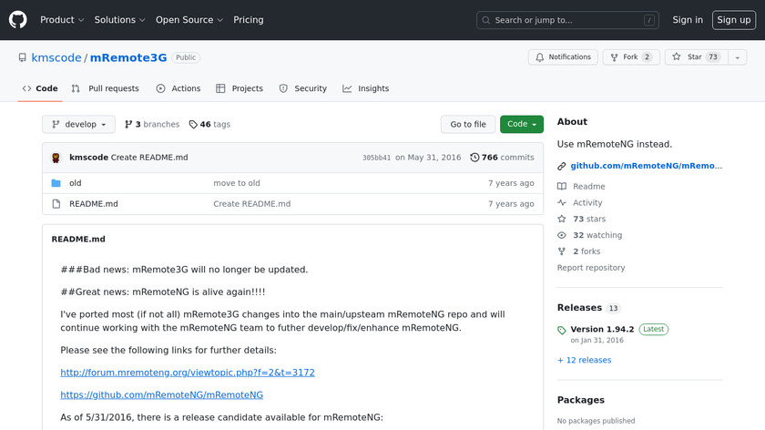Click the GitHub logo icon

pos(18,20)
